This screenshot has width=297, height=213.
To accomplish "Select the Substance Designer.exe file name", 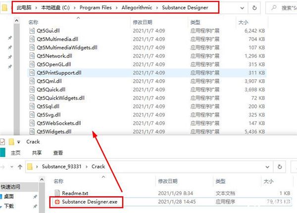I will 90,202.
